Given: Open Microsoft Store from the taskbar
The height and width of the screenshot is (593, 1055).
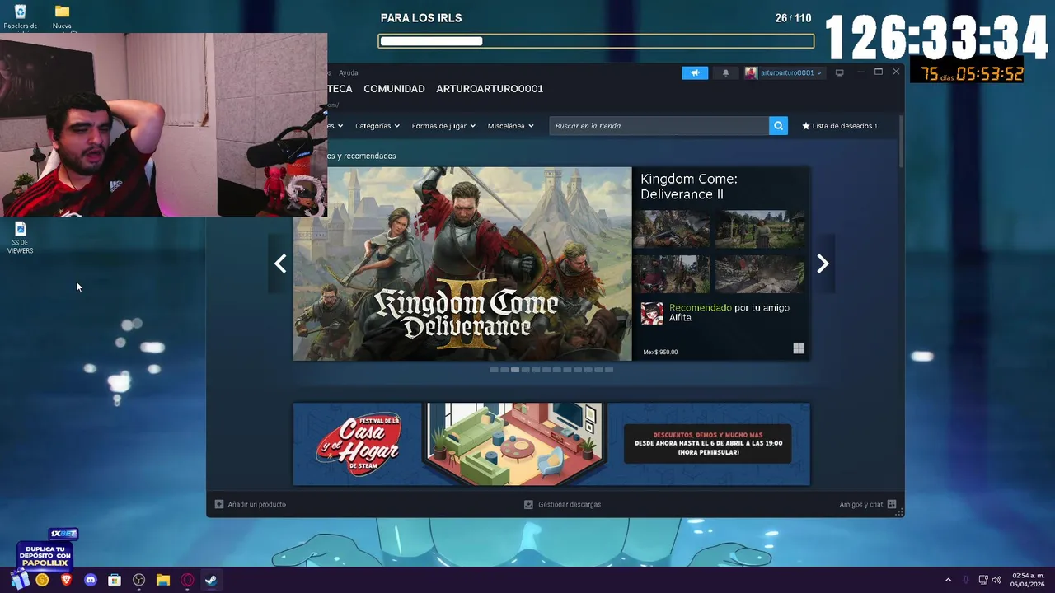Looking at the screenshot, I should point(115,580).
